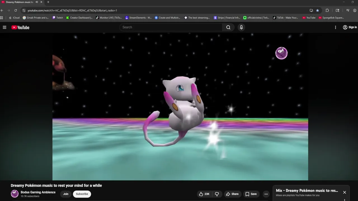Go back in browser history
This screenshot has width=358, height=201.
click(x=2, y=10)
